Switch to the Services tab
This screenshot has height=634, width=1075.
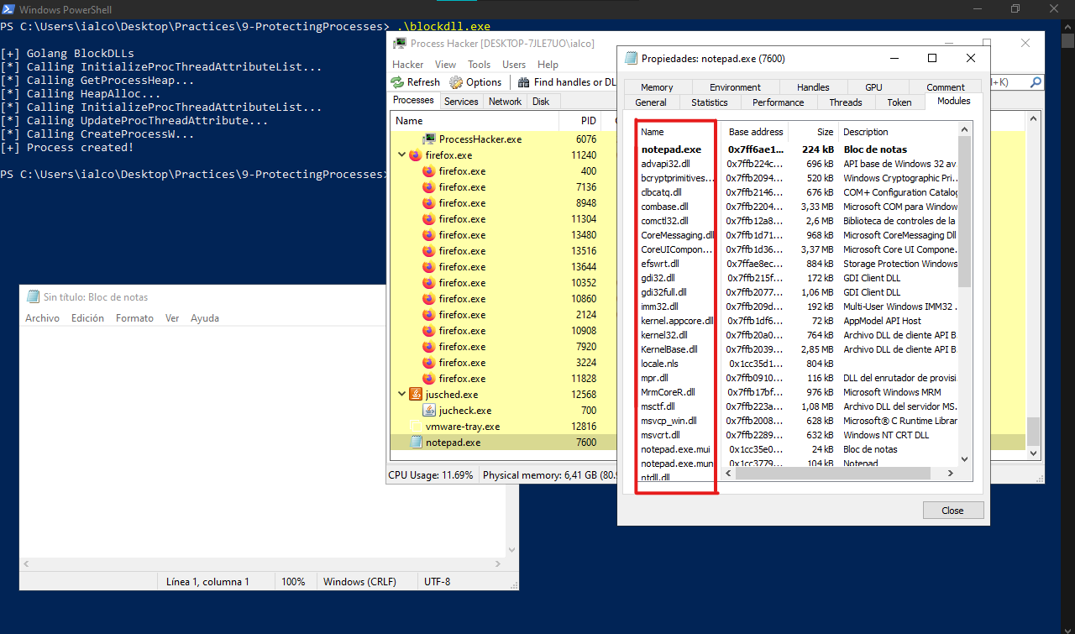tap(461, 102)
